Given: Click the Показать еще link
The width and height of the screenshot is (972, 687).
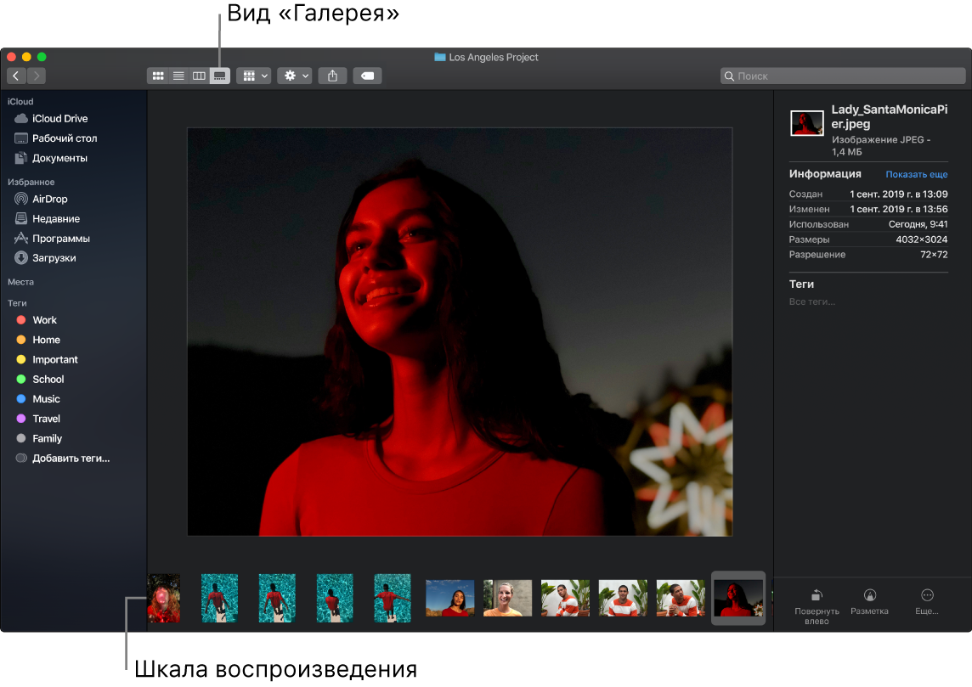Looking at the screenshot, I should pyautogui.click(x=916, y=174).
